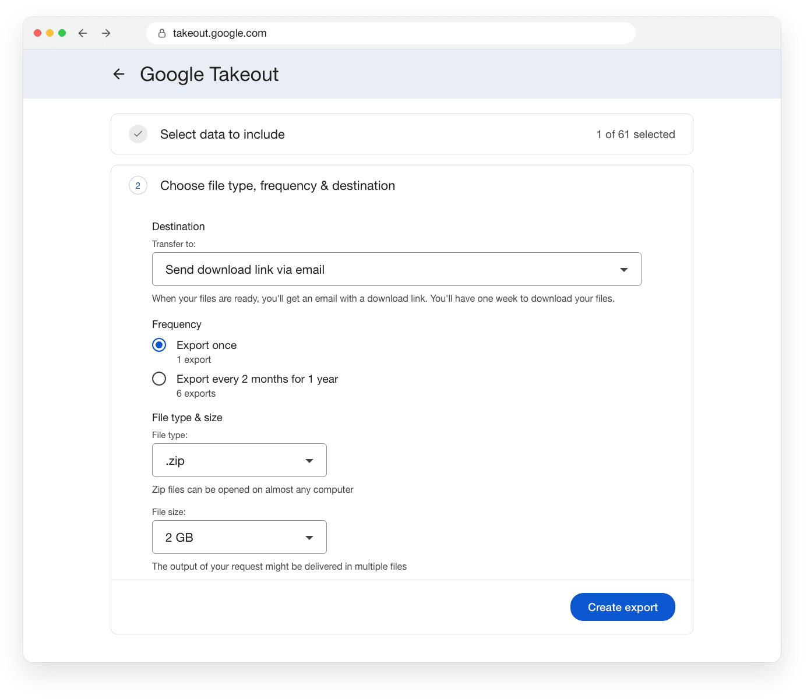Click the 'Zip files can be opened' hint
The width and height of the screenshot is (807, 699).
253,490
